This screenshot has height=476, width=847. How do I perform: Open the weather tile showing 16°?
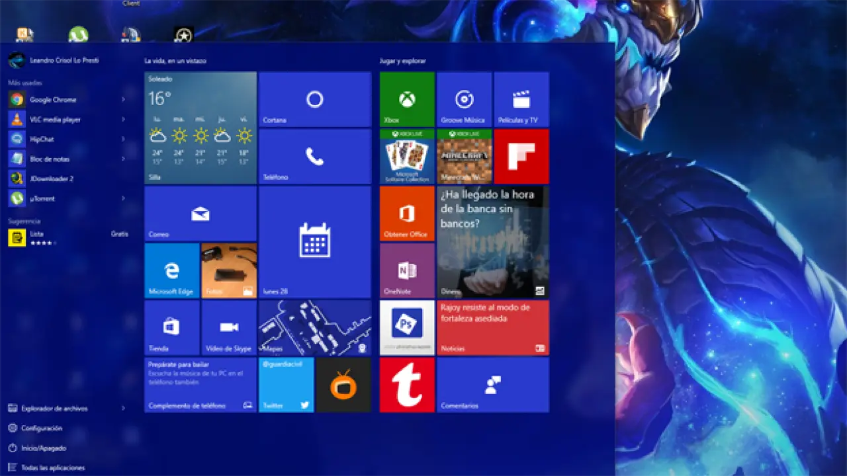201,128
